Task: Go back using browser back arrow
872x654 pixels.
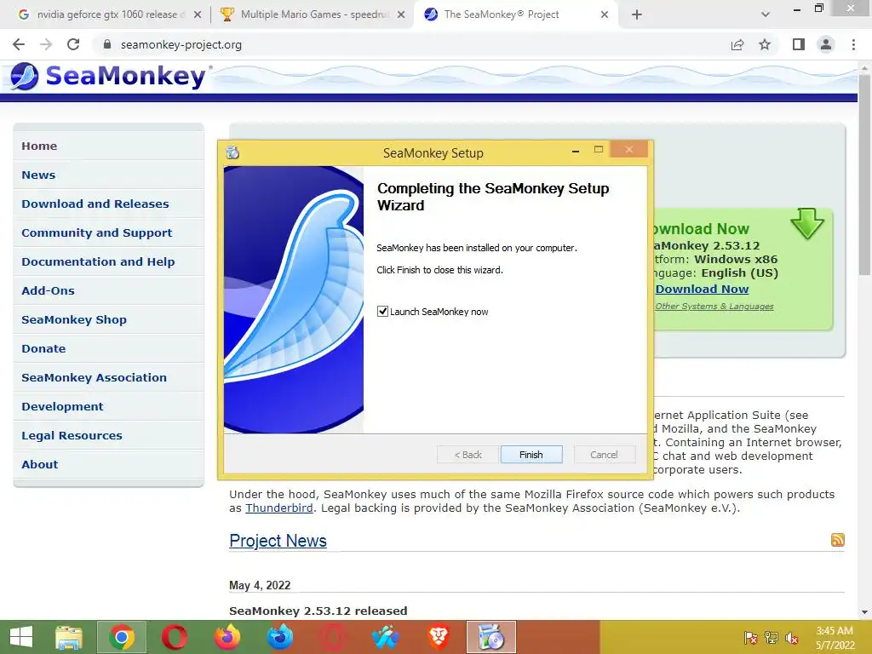Action: [19, 44]
